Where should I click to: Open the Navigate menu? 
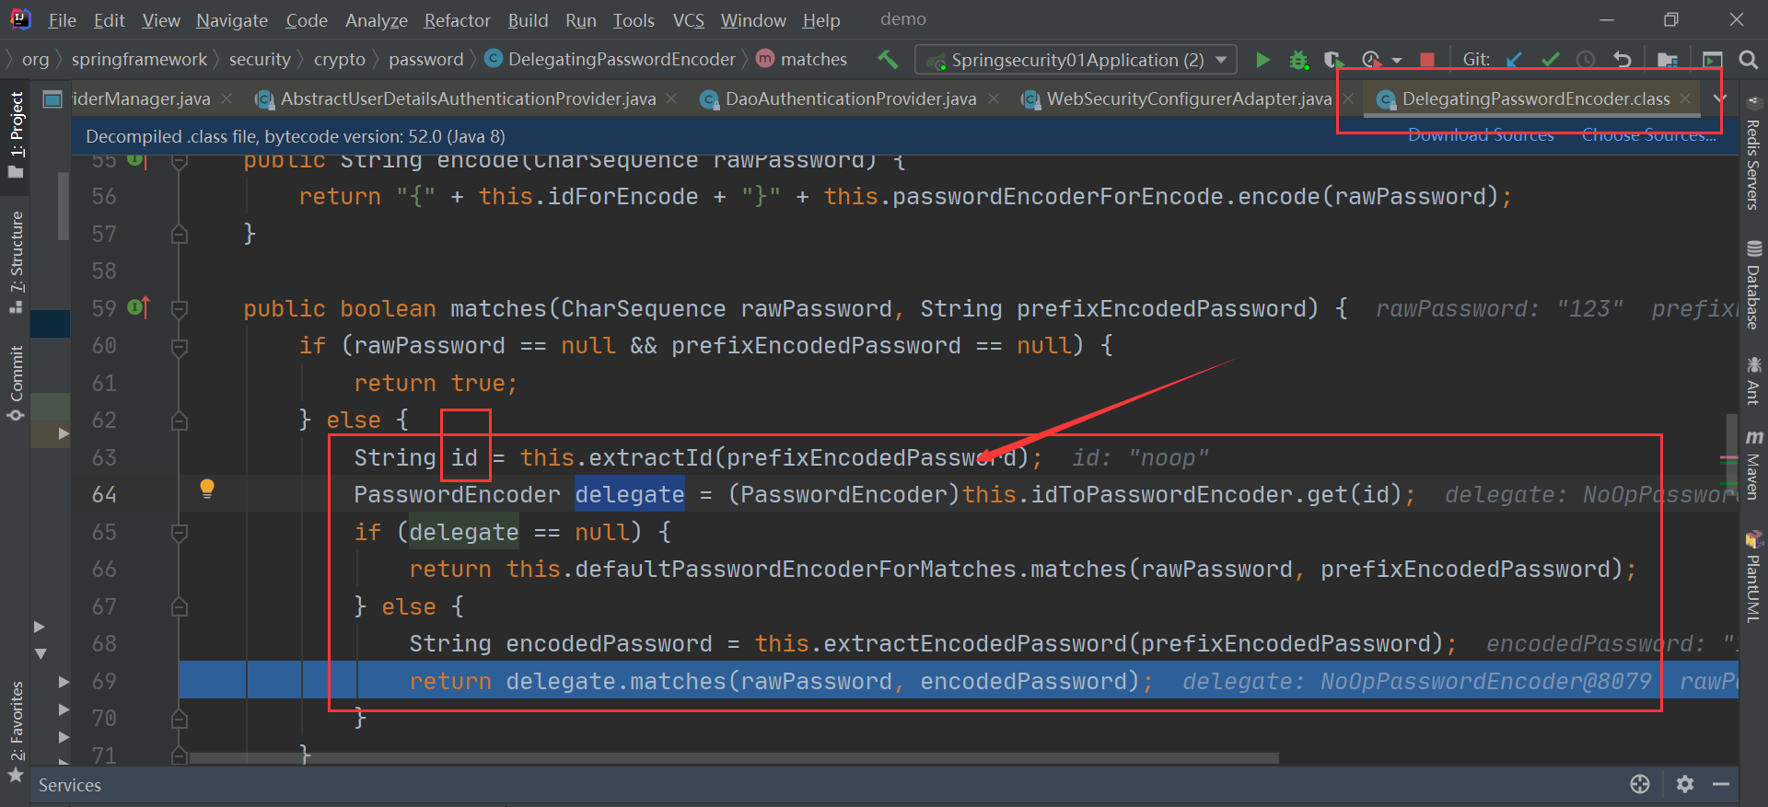coord(232,19)
